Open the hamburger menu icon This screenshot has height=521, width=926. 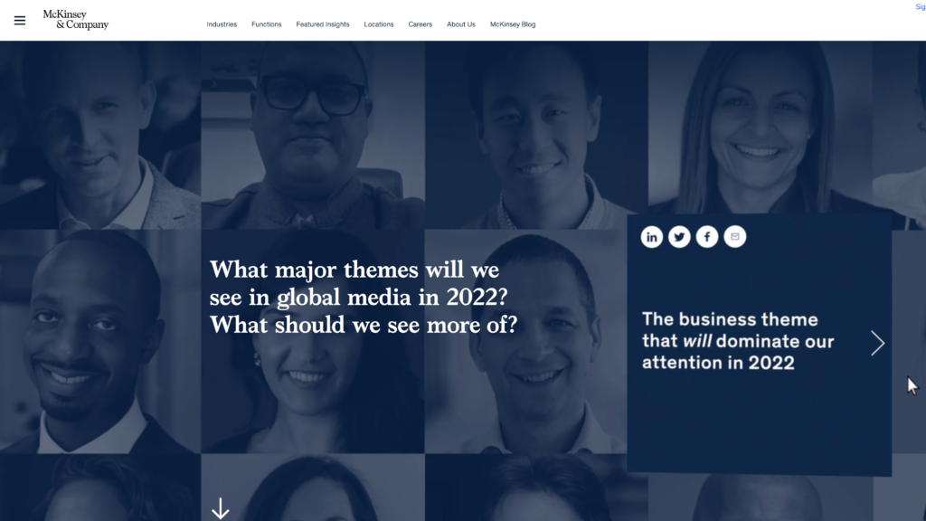[x=20, y=21]
